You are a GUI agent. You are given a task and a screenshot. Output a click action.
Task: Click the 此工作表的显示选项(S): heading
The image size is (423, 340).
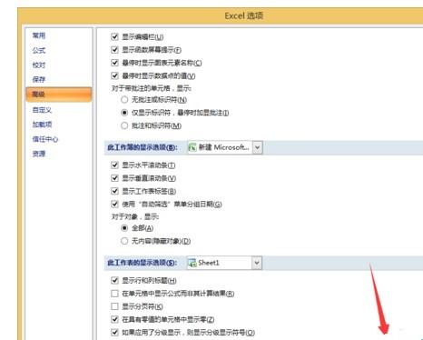click(x=143, y=263)
